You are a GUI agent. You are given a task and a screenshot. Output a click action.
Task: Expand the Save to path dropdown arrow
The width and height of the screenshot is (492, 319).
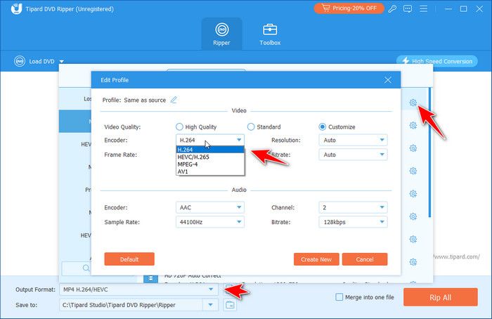pos(211,304)
